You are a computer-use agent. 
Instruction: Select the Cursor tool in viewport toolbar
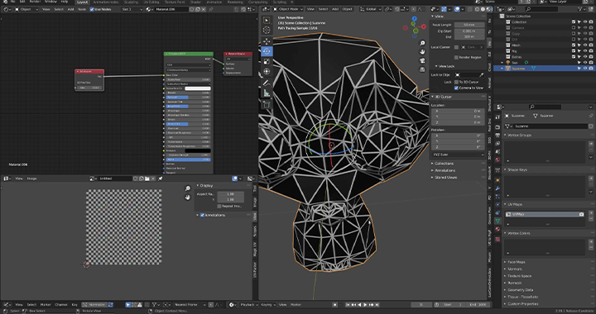[x=267, y=30]
